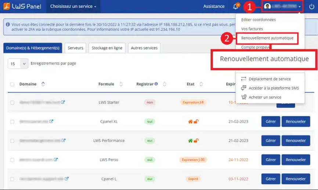Check the Cpanel XL row checkbox

coord(12,122)
